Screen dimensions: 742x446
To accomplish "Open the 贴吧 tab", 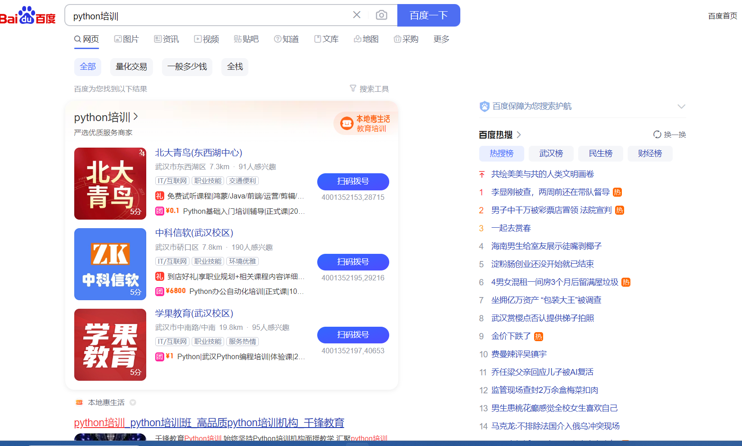I will [246, 39].
